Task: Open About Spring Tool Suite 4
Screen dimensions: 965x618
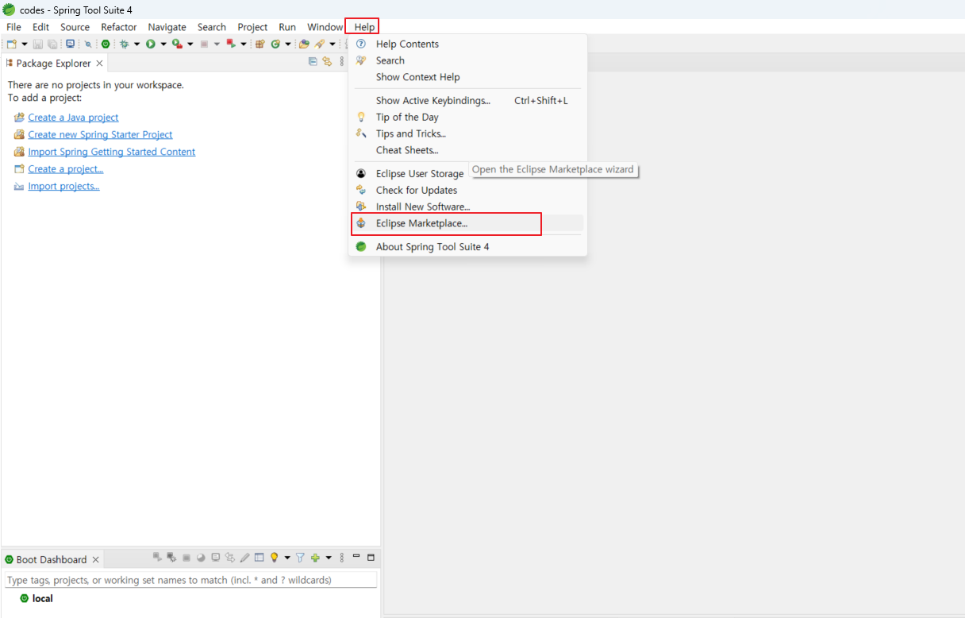Action: pyautogui.click(x=467, y=246)
